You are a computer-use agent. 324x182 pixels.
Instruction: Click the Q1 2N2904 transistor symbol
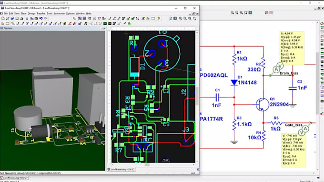click(262, 105)
